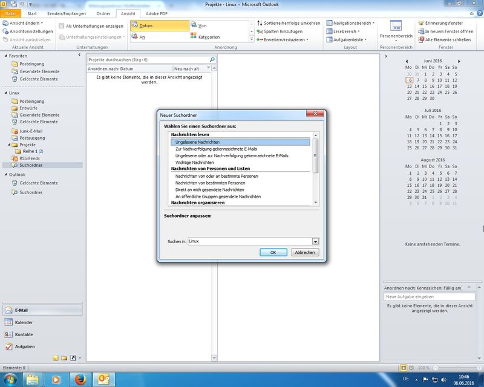Click Abbrechen in Neuer Suchordner dialog
This screenshot has height=387, width=484.
tap(305, 252)
